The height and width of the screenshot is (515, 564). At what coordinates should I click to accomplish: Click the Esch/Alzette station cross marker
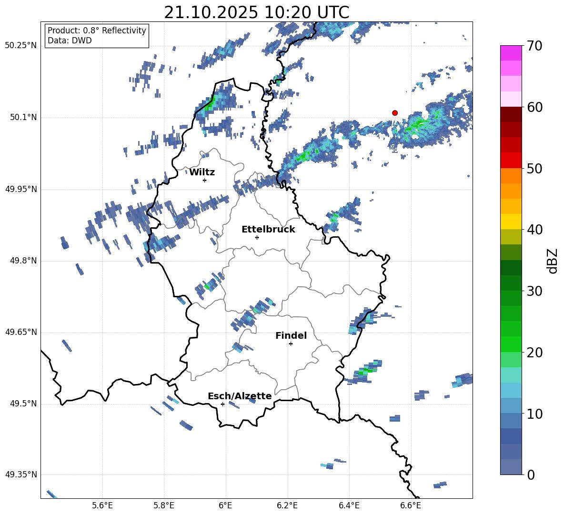(222, 404)
